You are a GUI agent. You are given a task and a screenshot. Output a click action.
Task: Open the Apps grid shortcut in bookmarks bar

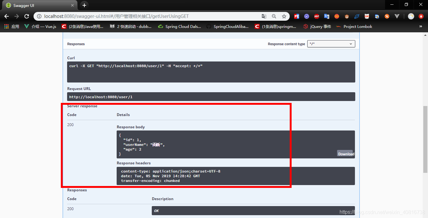point(12,27)
